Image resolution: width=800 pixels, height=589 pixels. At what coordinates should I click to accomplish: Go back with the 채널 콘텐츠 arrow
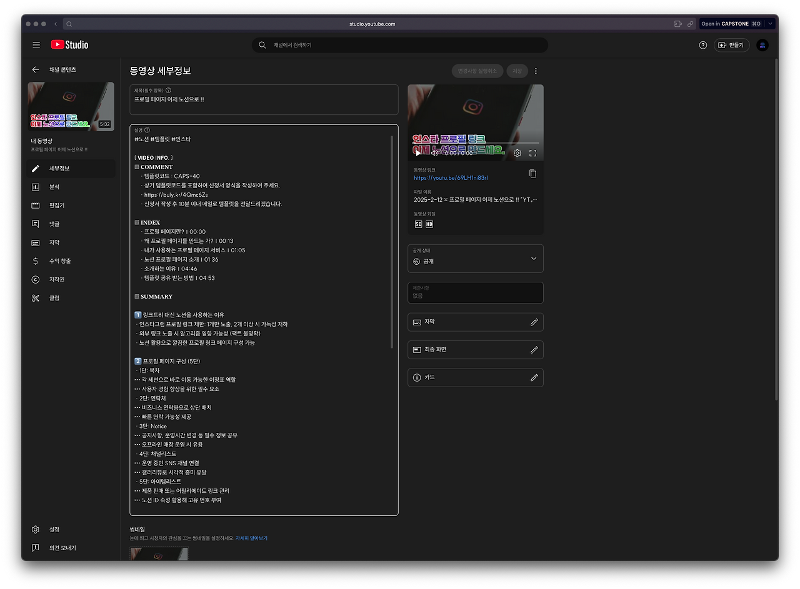point(36,70)
